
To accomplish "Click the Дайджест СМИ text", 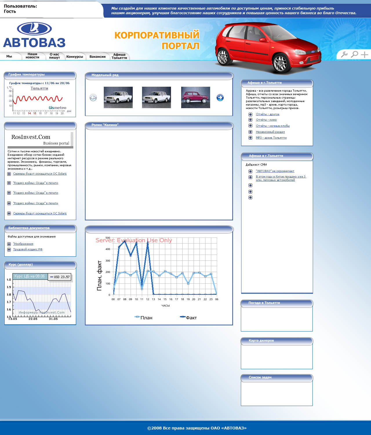I will coord(256,165).
